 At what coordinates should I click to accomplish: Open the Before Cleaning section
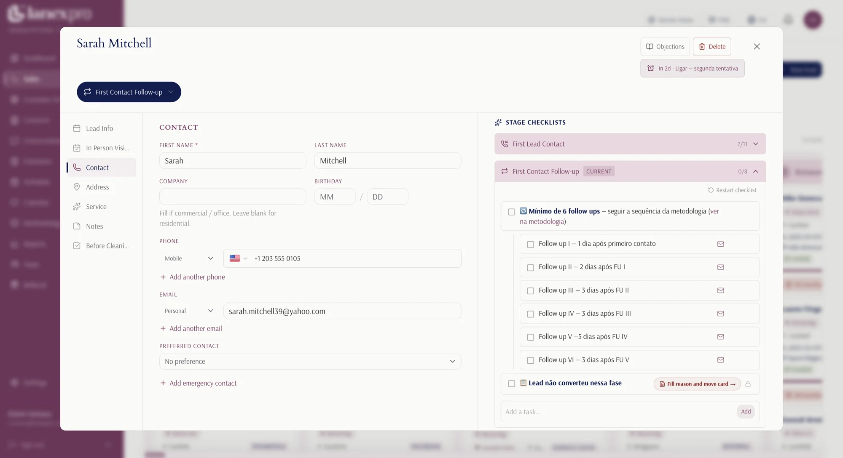101,246
